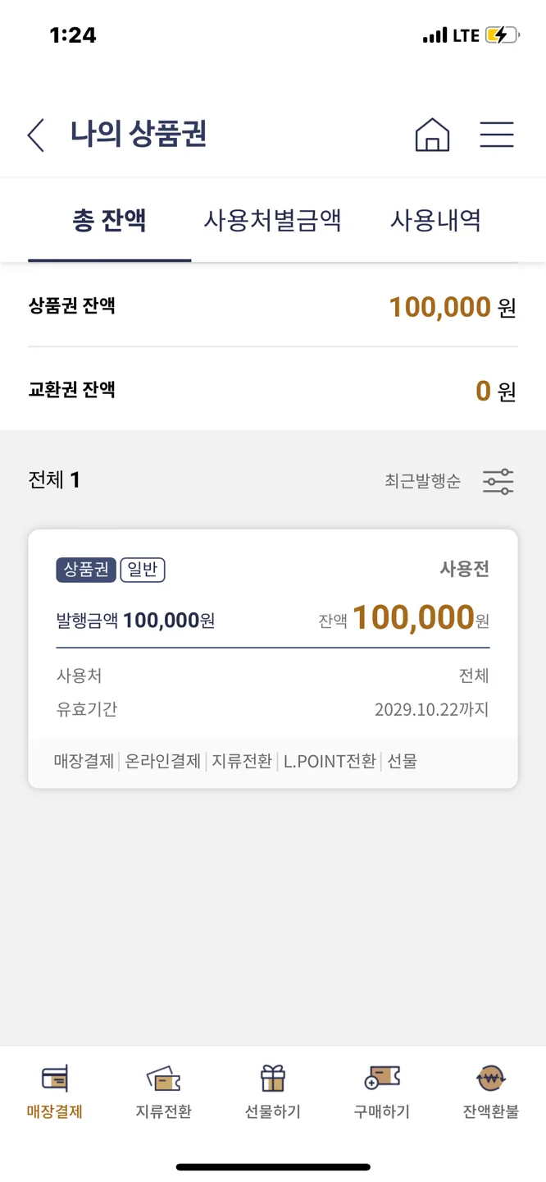Switch to the 총 잔액 tab
The width and height of the screenshot is (546, 1182).
[110, 221]
